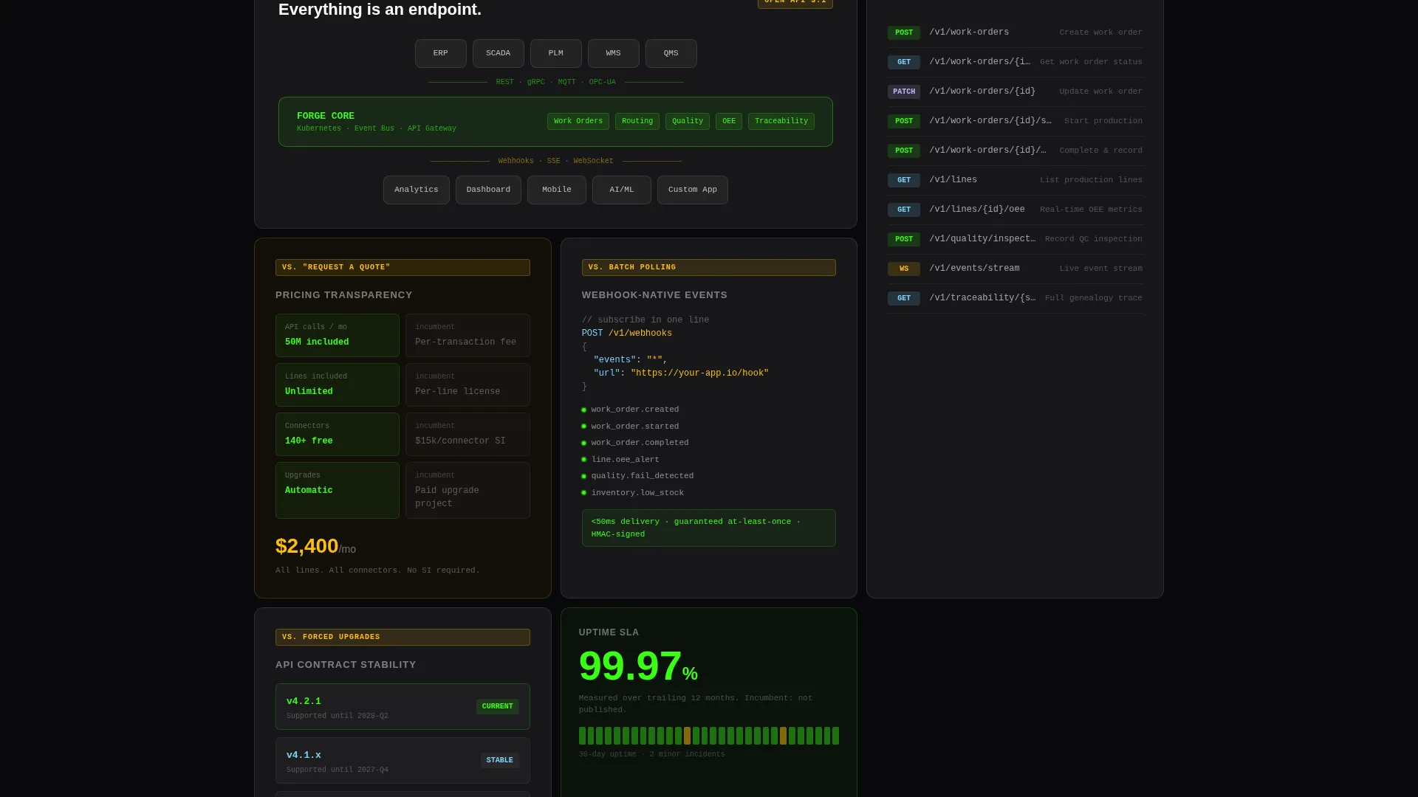The width and height of the screenshot is (1418, 797).
Task: Open the POST /v1/work-orders endpoint row
Action: (1015, 32)
